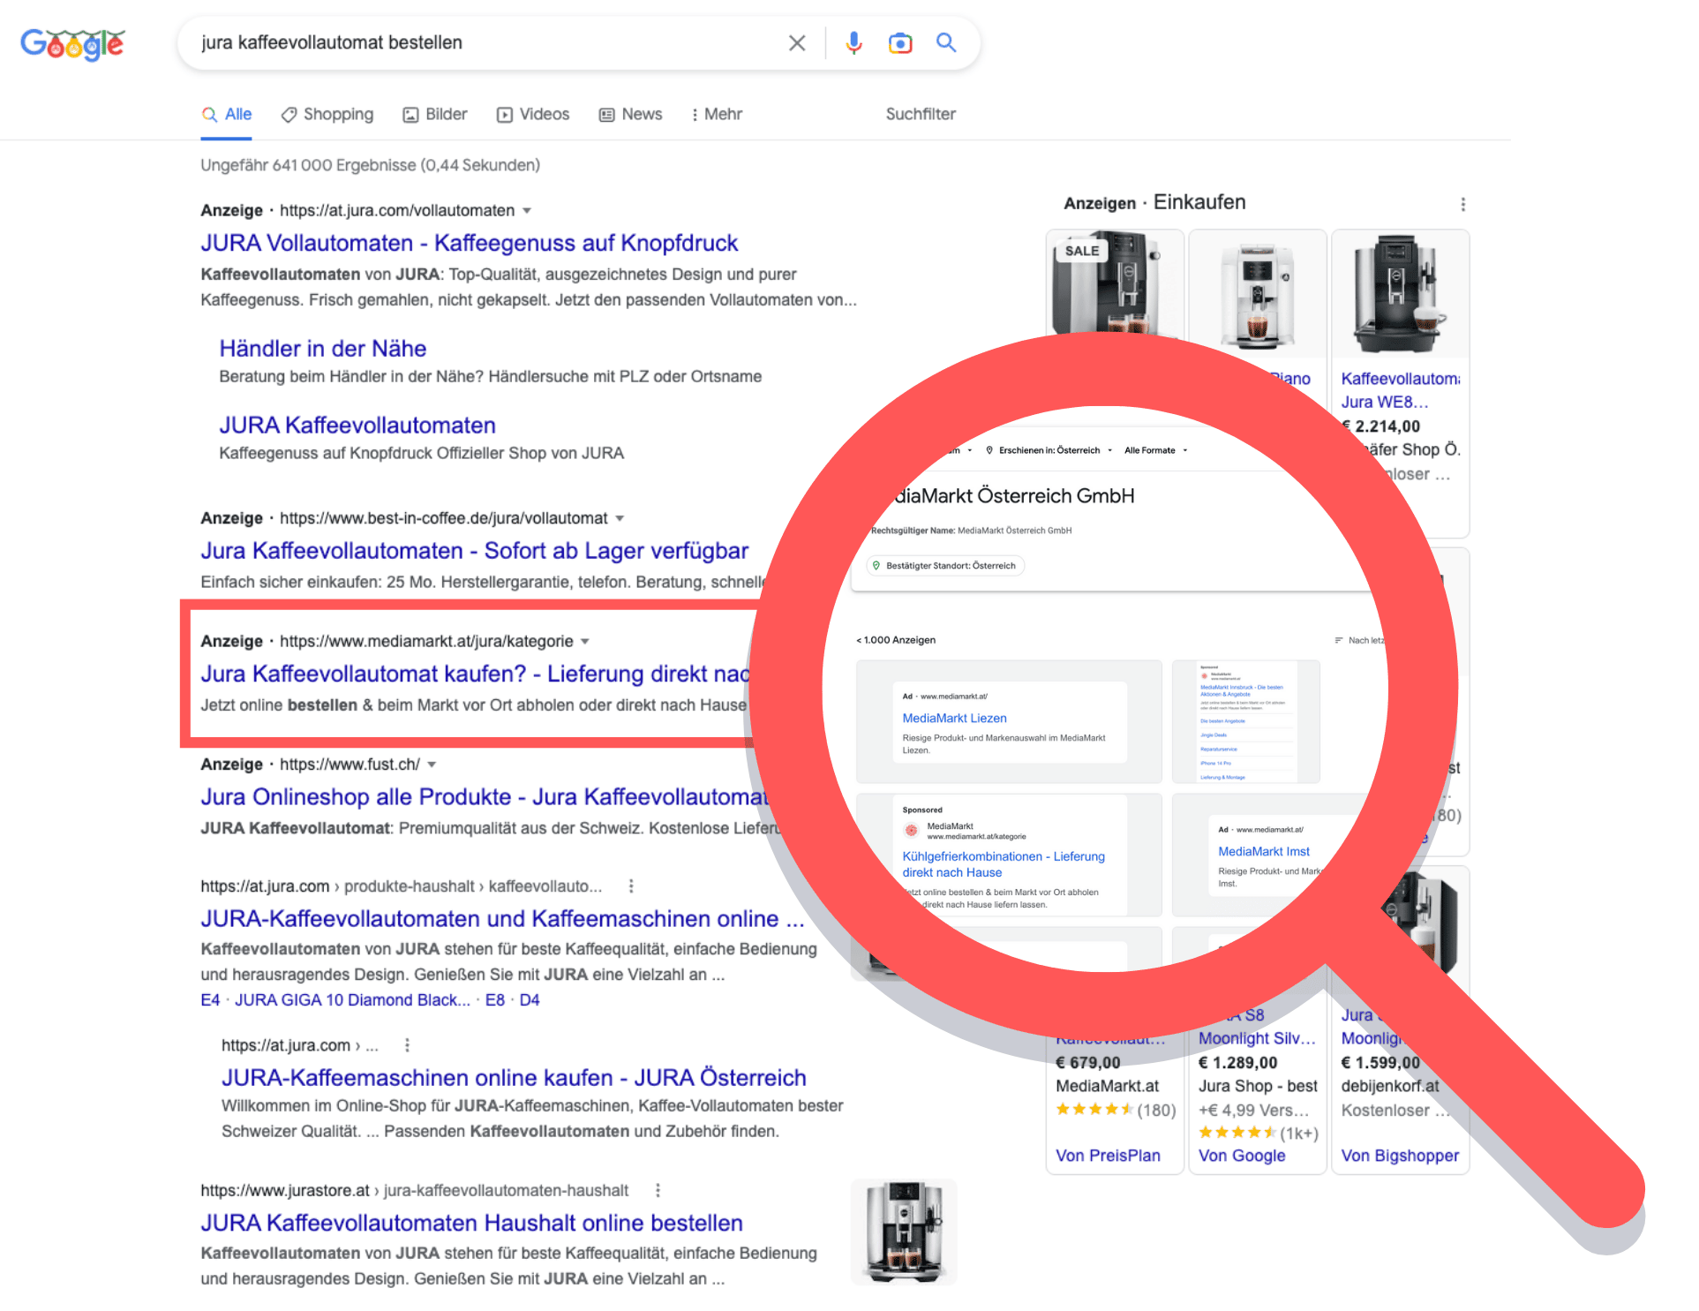Click the location pin on Bestätigter Standort Österreich

pos(877,565)
